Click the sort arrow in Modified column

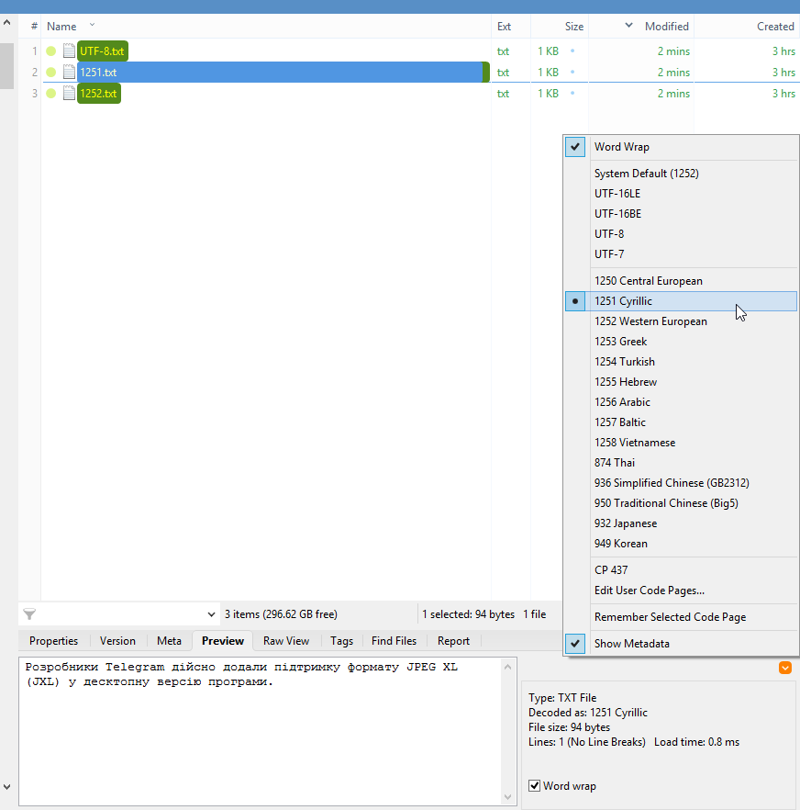pos(628,26)
